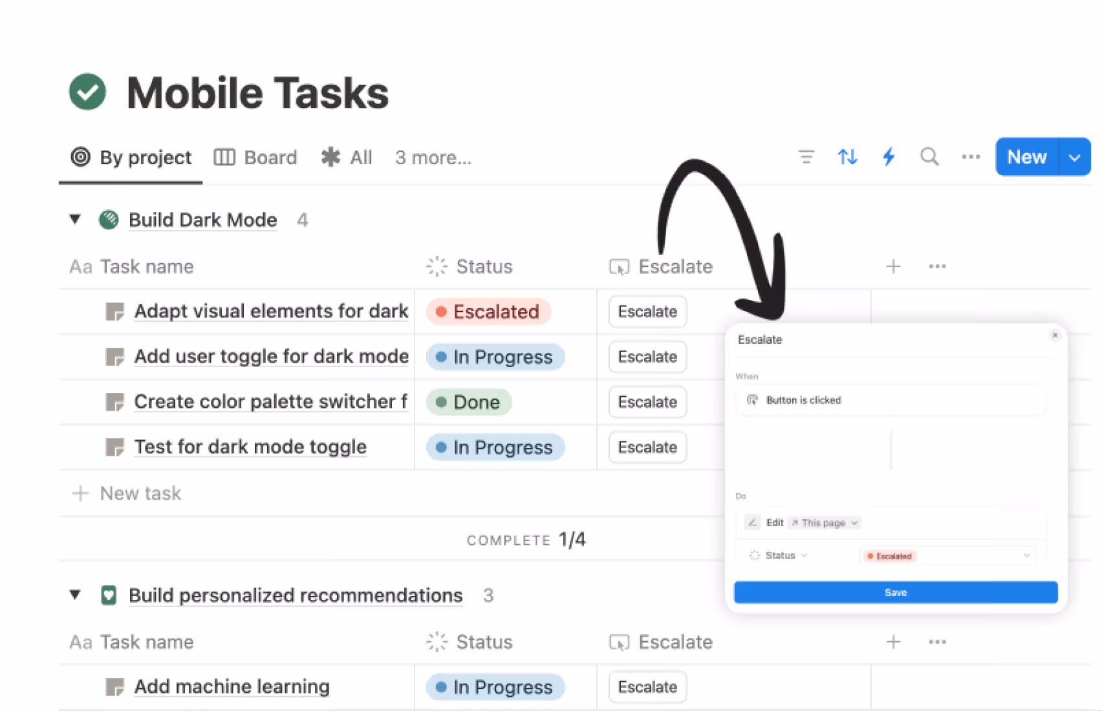Click the Save button in Escalate popup

click(x=895, y=592)
